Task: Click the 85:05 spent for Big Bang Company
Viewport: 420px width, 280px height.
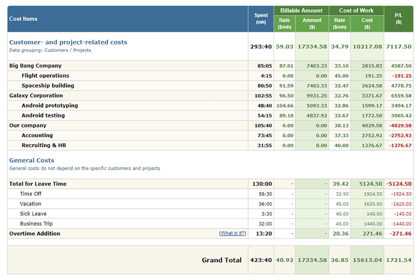Action: coord(265,65)
